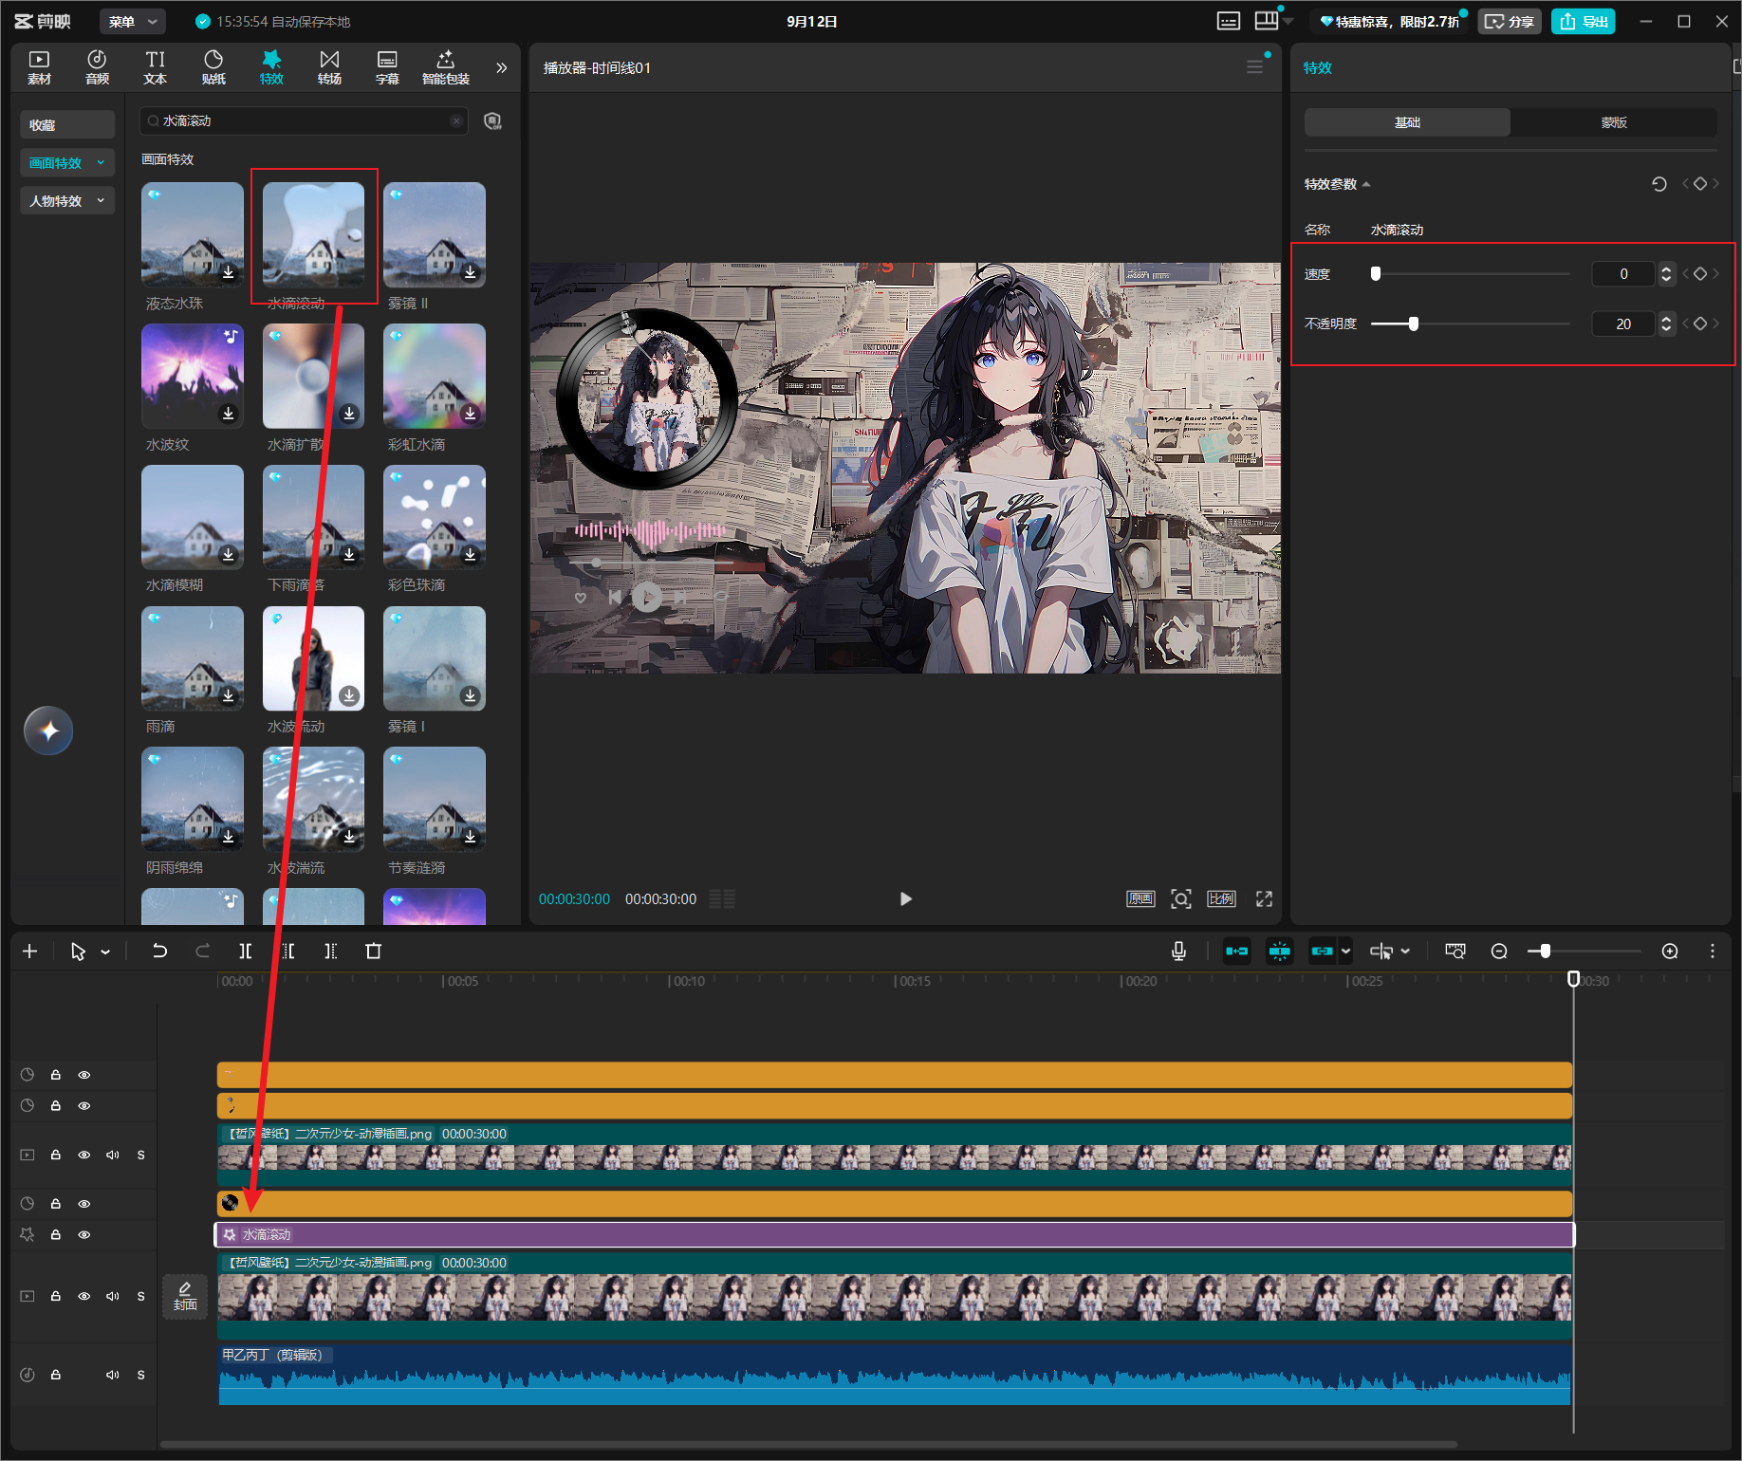Click the 原画 original quality button
The width and height of the screenshot is (1742, 1461).
(1140, 898)
